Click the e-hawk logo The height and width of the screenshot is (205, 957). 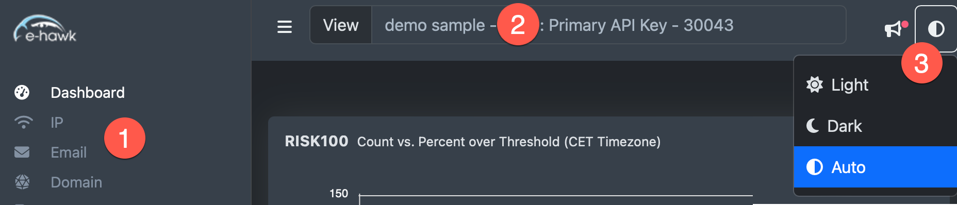pos(45,29)
